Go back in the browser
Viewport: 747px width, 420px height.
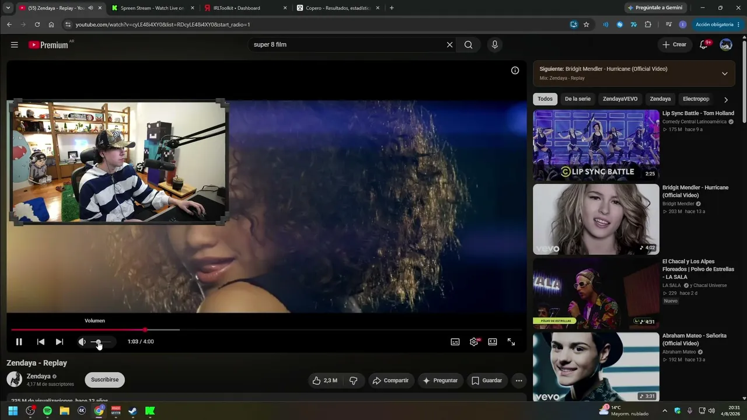pyautogui.click(x=9, y=24)
